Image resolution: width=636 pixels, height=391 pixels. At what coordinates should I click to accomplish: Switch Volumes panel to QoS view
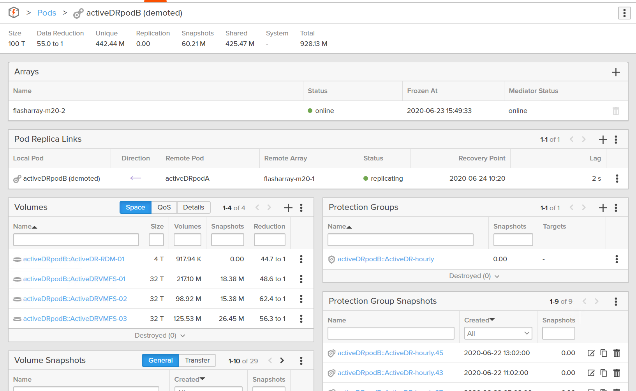pos(164,207)
